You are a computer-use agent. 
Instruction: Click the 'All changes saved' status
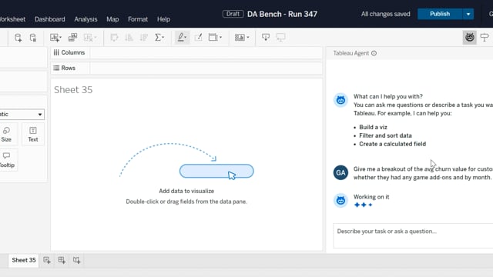(385, 14)
